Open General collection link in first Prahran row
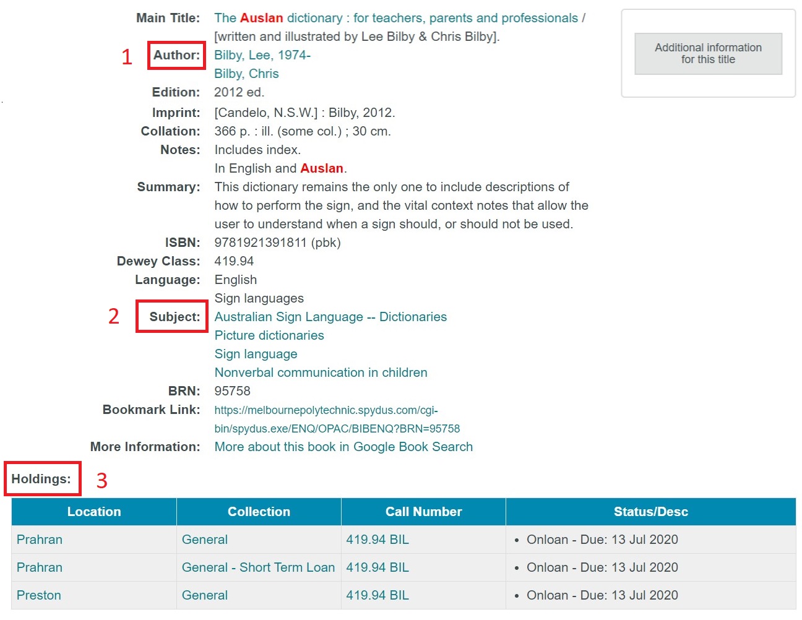This screenshot has height=620, width=802. click(205, 540)
